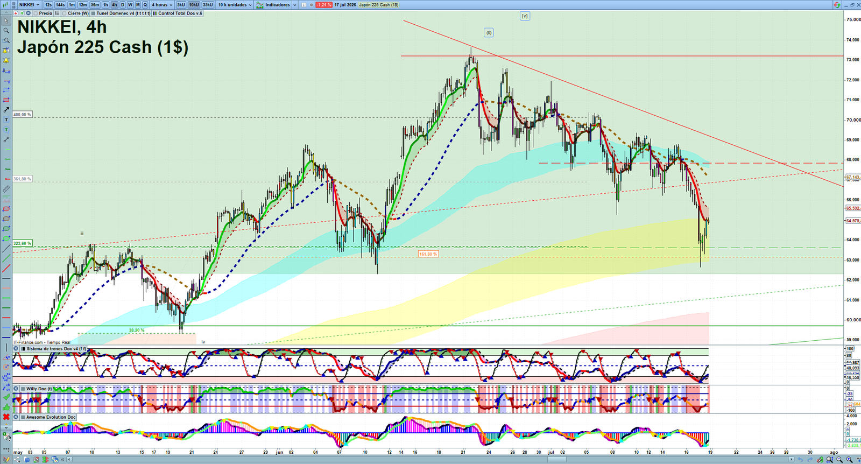Open the 10 k unidades dropdown

pyautogui.click(x=235, y=5)
